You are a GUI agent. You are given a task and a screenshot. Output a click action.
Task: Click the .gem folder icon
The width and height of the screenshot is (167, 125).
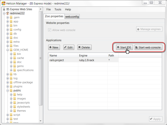[x=11, y=17]
